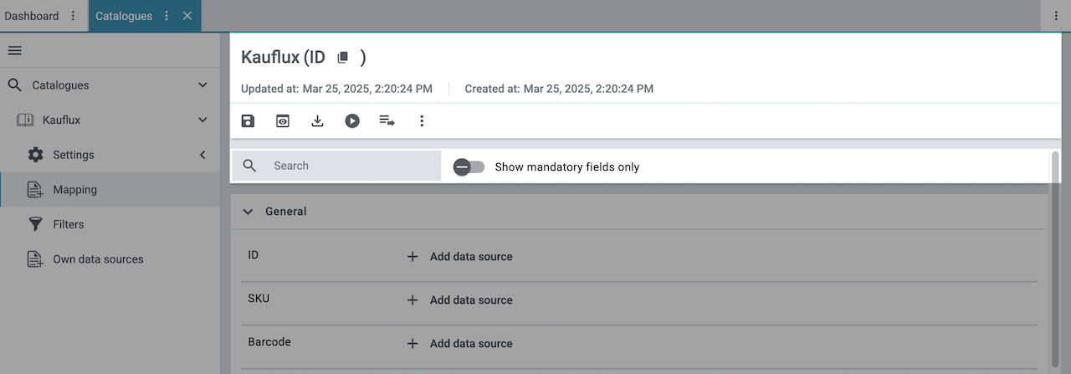Expand the Settings submenu arrow
This screenshot has height=374, width=1071.
pos(202,155)
